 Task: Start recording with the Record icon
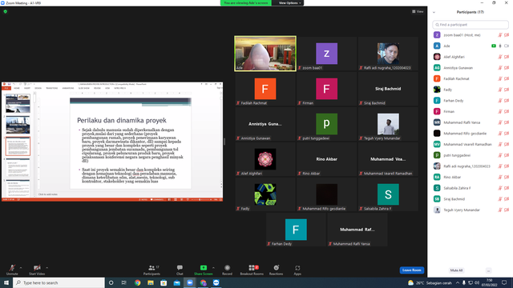pos(227,270)
